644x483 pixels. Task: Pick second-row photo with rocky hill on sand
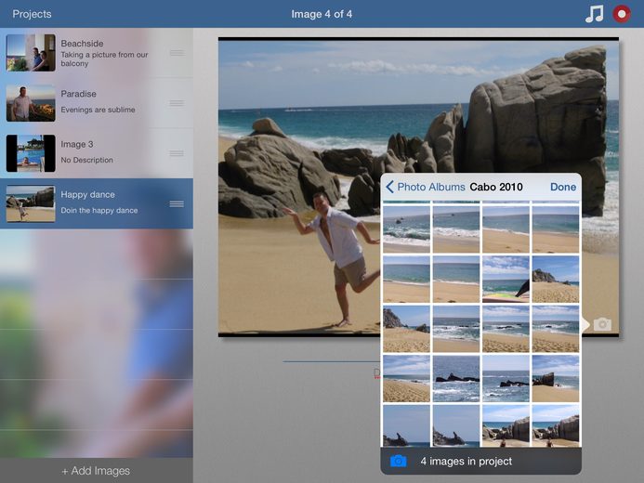(556, 279)
